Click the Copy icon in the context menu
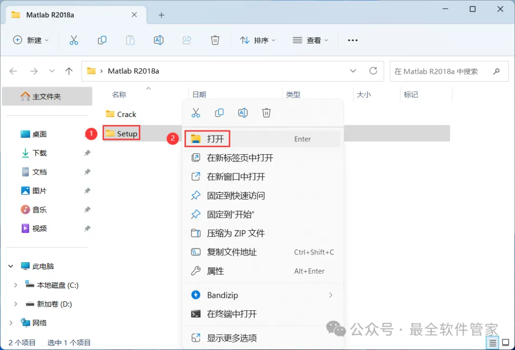This screenshot has height=350, width=515. coord(219,113)
